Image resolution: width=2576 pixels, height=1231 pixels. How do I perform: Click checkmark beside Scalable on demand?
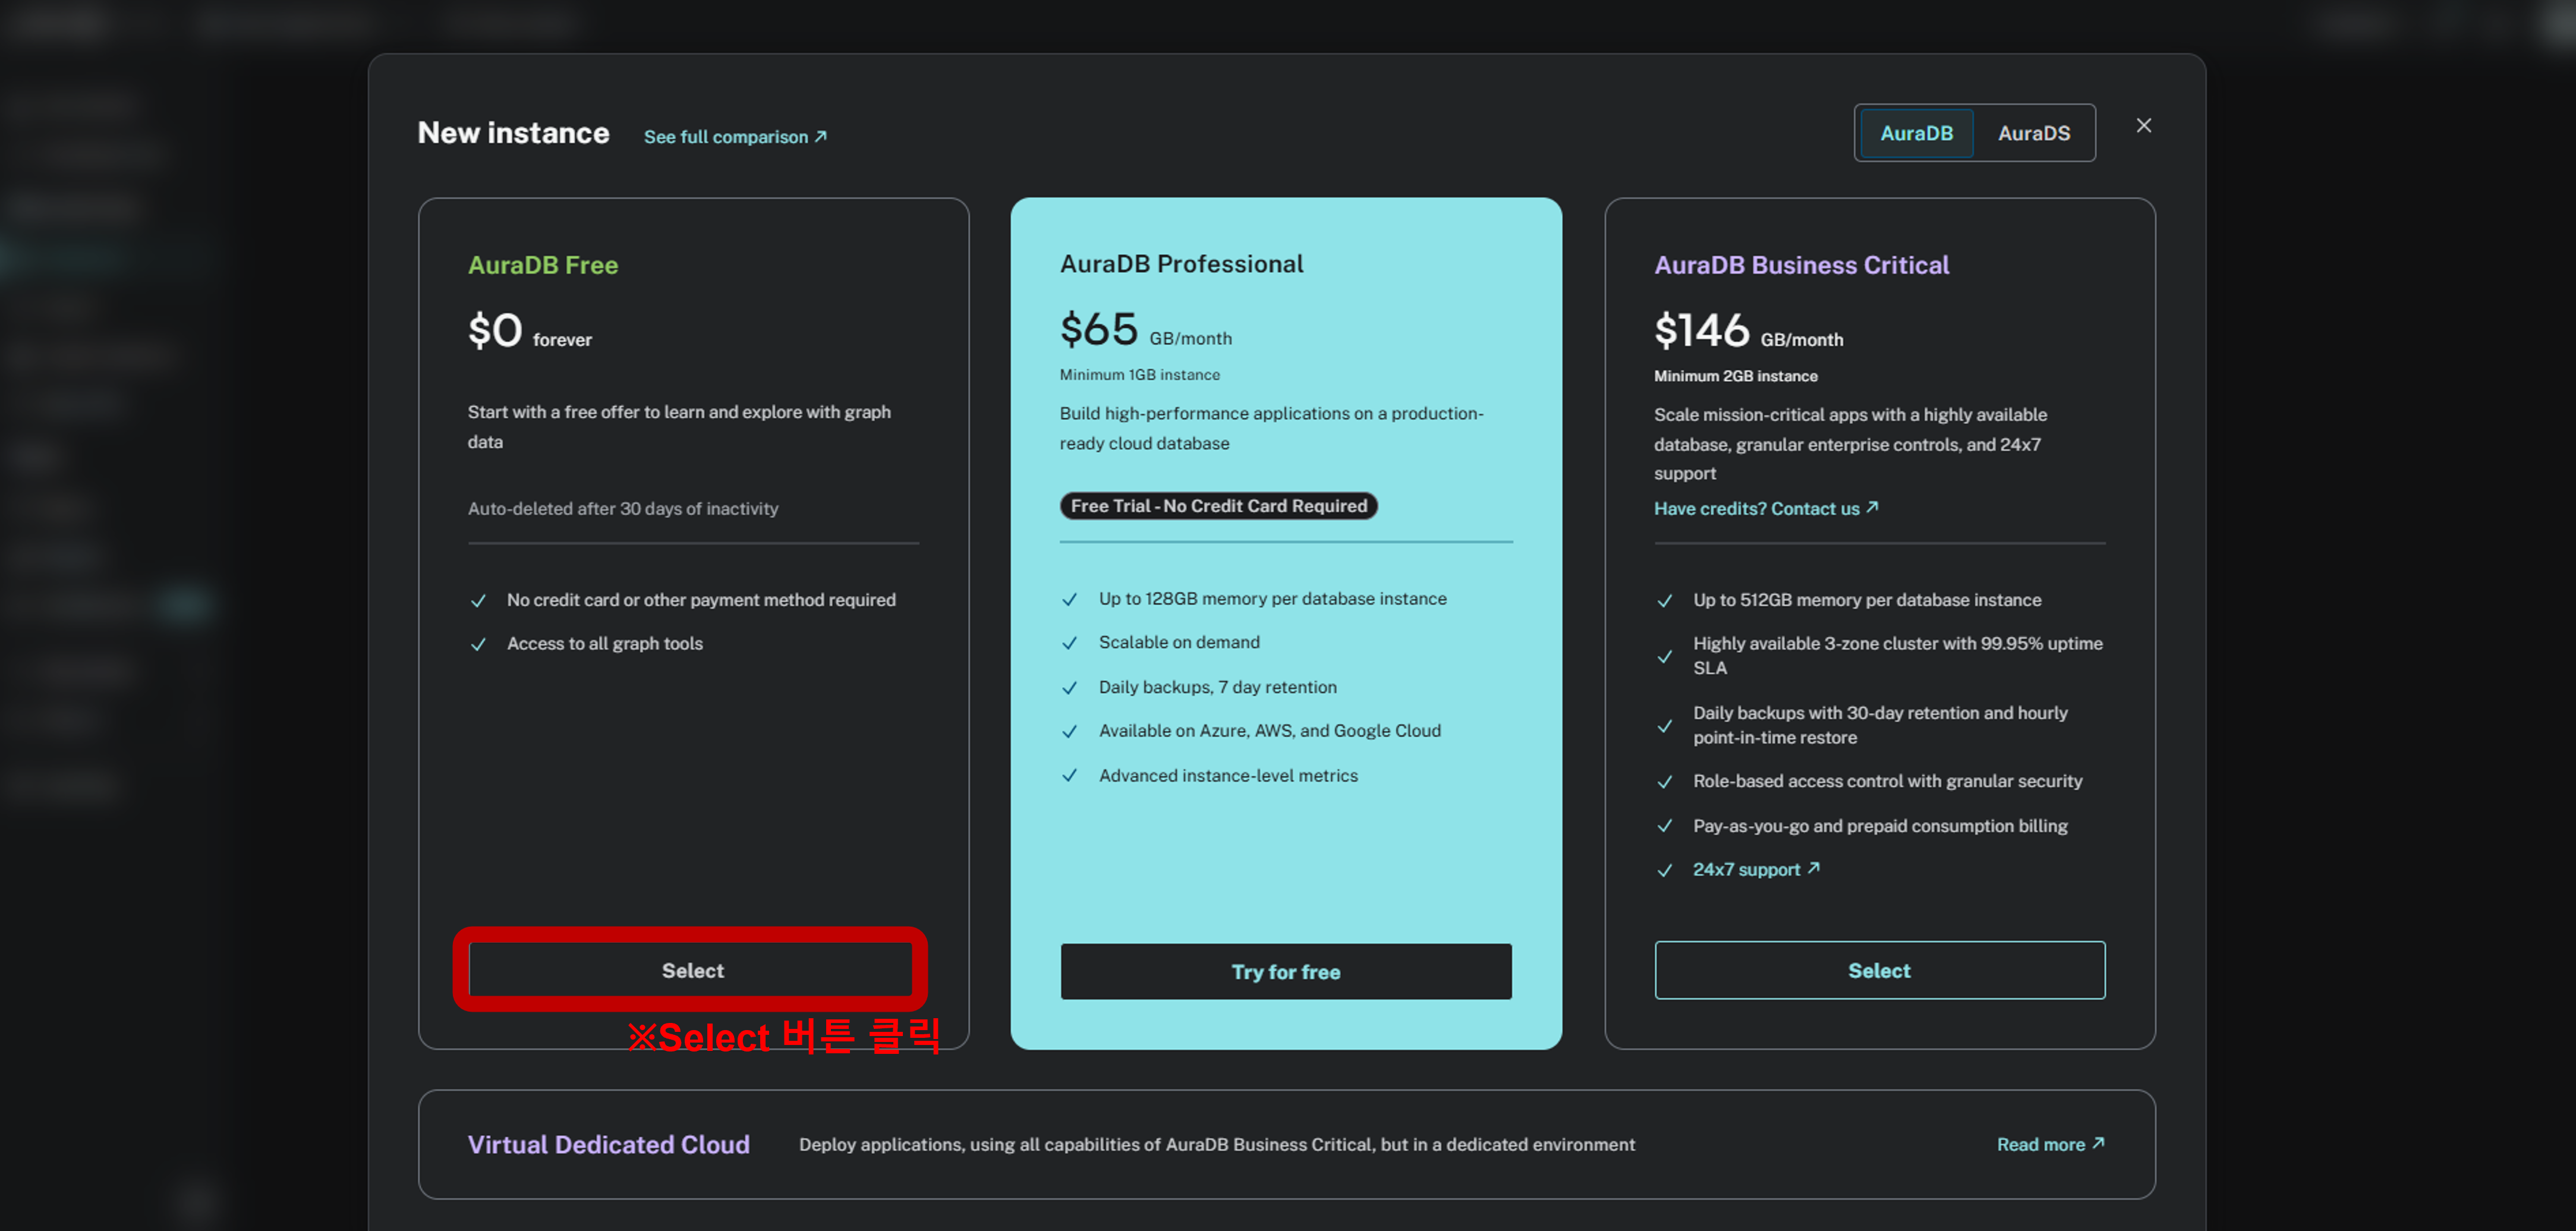(x=1069, y=643)
